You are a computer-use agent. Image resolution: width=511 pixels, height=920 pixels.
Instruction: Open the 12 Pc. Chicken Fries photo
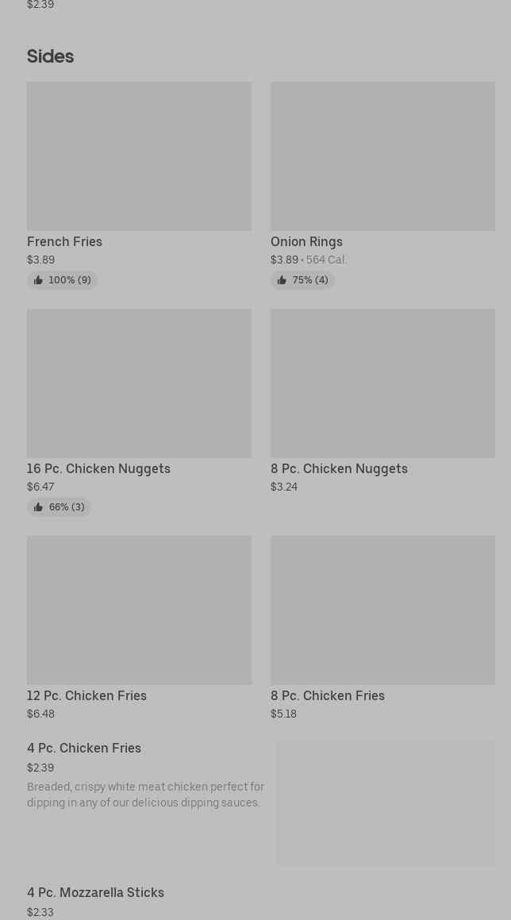pos(139,610)
